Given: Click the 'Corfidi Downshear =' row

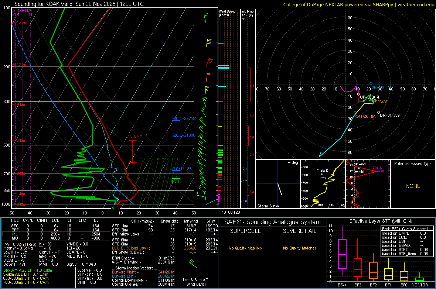Looking at the screenshot, I should [x=143, y=280].
